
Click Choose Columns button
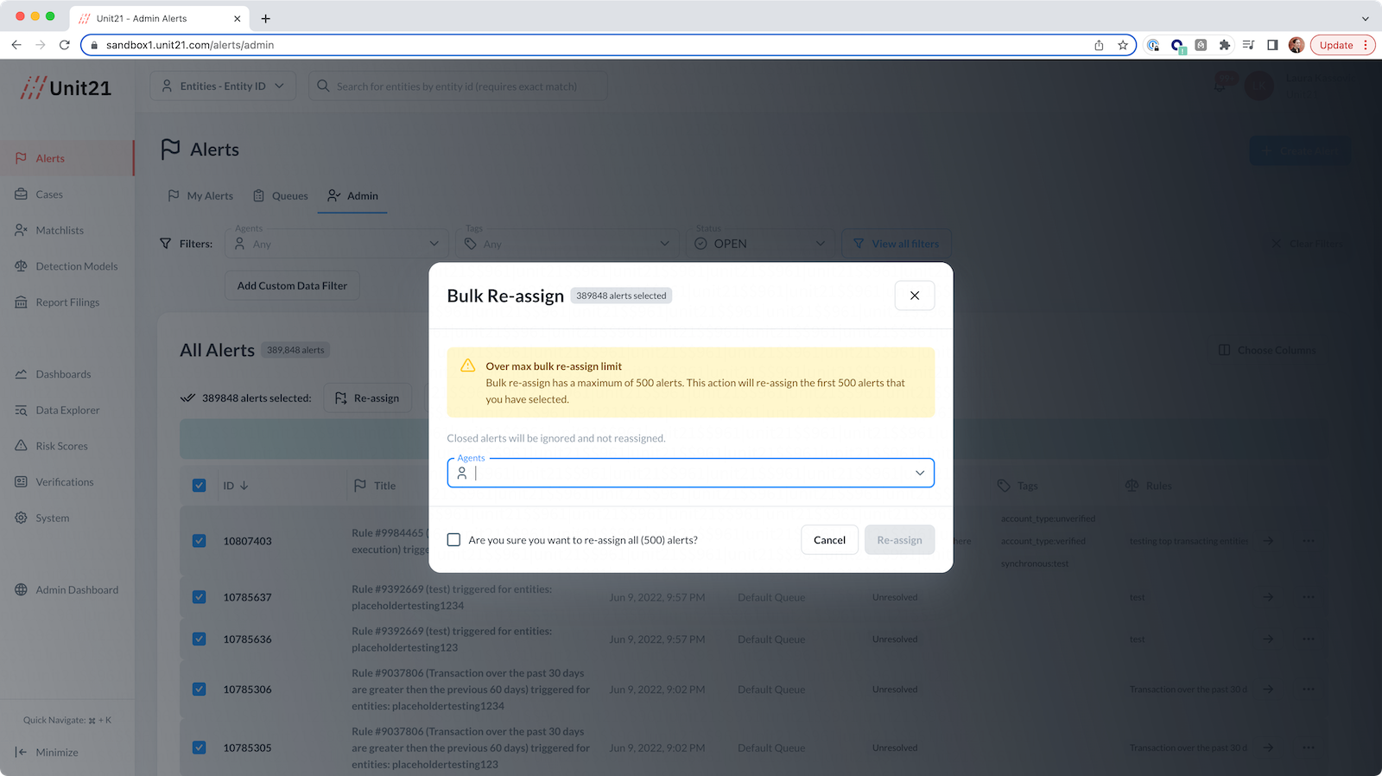(1267, 350)
